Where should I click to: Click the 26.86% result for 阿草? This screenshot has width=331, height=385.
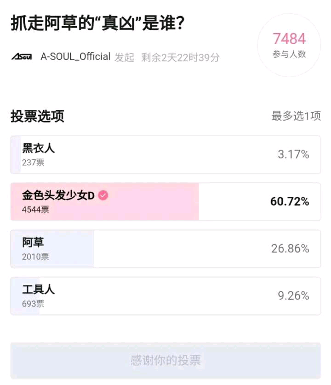290,249
